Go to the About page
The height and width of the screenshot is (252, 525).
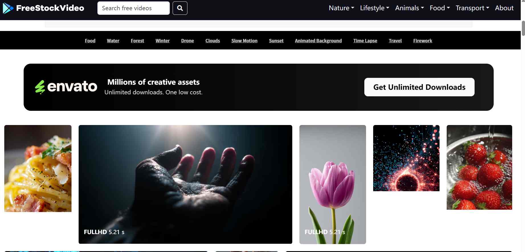(x=504, y=8)
